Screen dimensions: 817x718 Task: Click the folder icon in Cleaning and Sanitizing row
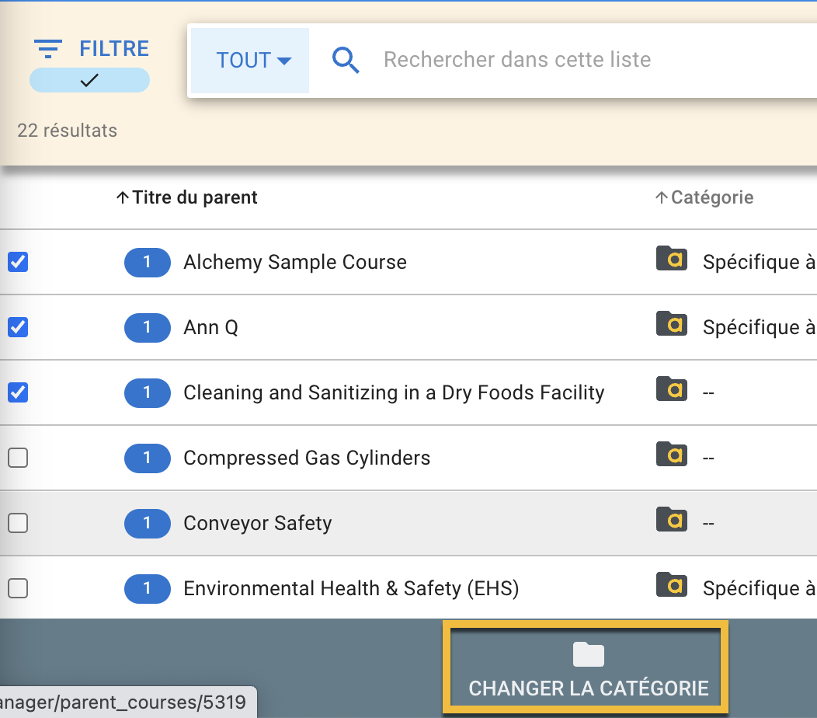[672, 389]
